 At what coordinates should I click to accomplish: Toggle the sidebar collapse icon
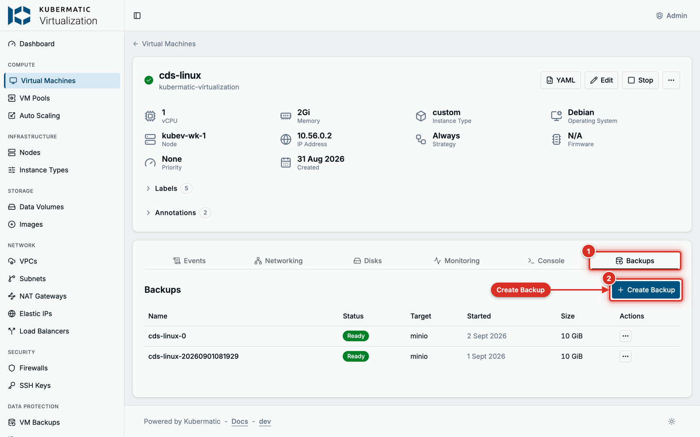(x=137, y=16)
